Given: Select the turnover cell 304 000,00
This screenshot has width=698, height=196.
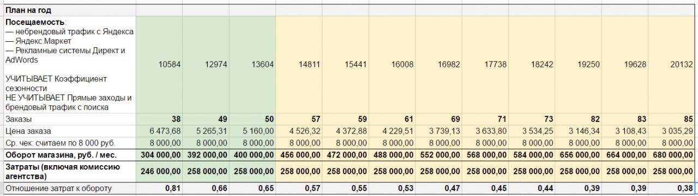Looking at the screenshot, I should [x=159, y=155].
